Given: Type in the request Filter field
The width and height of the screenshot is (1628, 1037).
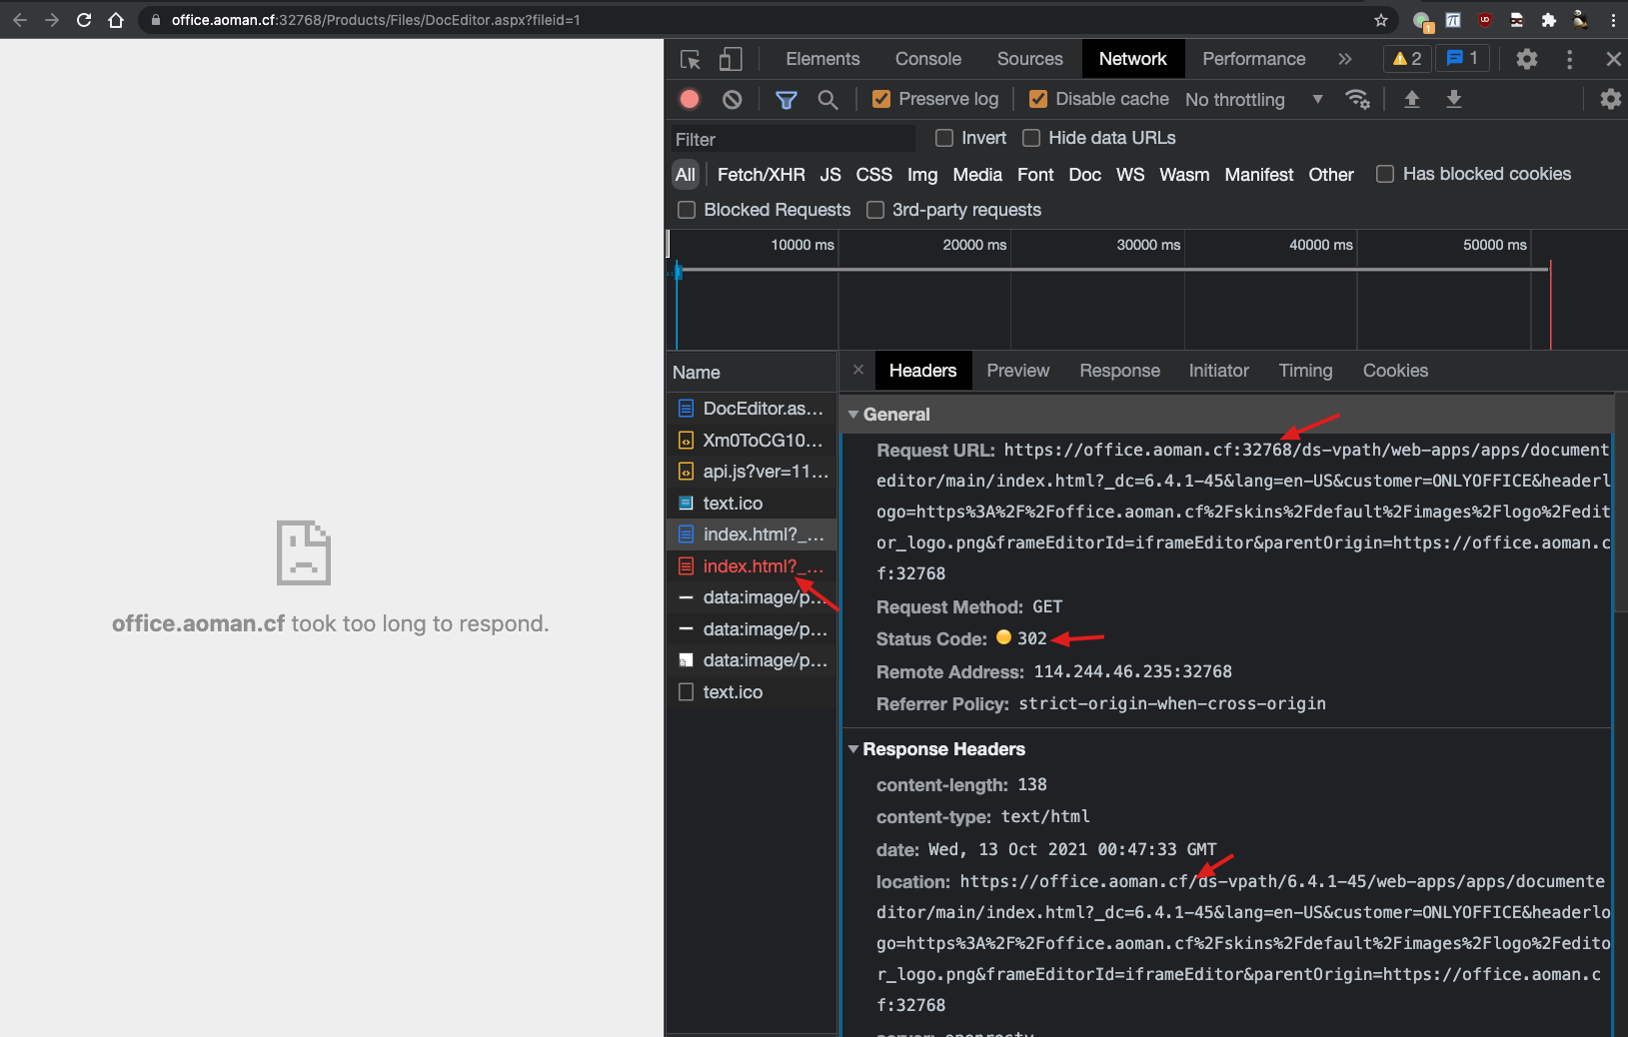Looking at the screenshot, I should pyautogui.click(x=790, y=138).
